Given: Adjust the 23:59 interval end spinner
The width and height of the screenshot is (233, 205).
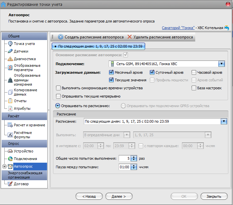Looking at the screenshot, I should click(132, 146).
